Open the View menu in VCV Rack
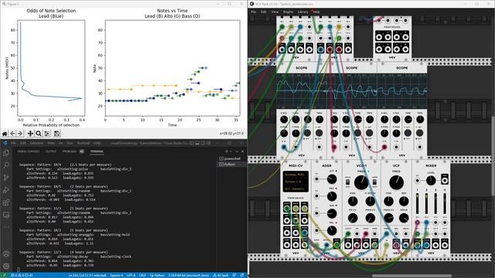Screen dimensions: 495x278 pos(275,12)
